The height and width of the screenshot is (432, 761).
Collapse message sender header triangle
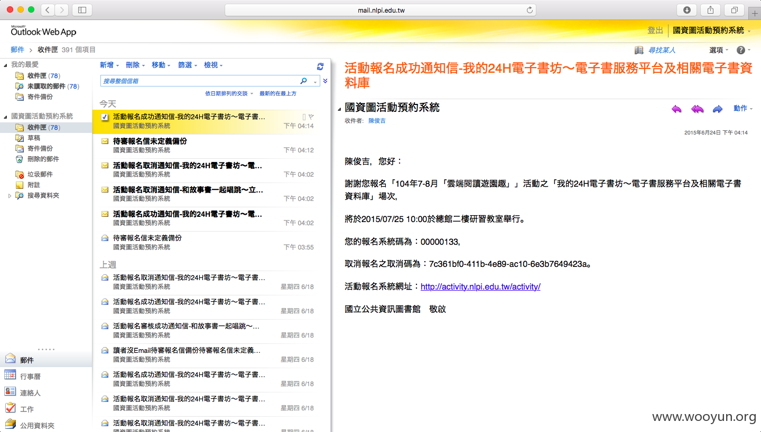(x=339, y=109)
